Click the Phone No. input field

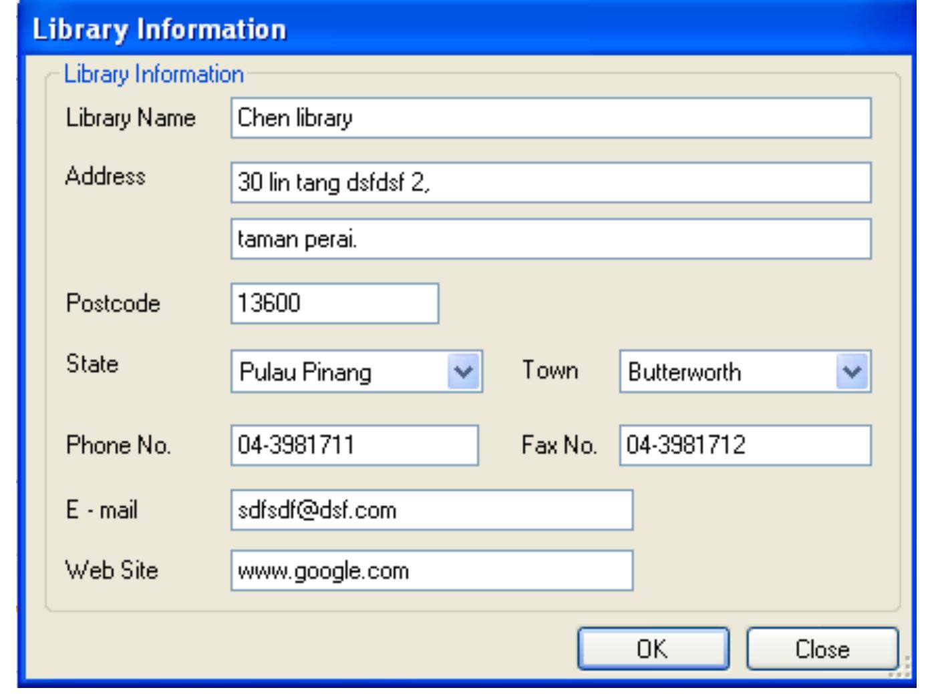(354, 445)
